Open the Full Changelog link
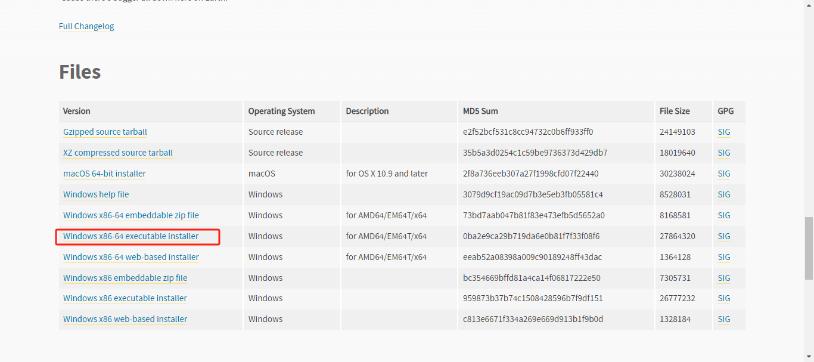 tap(86, 26)
